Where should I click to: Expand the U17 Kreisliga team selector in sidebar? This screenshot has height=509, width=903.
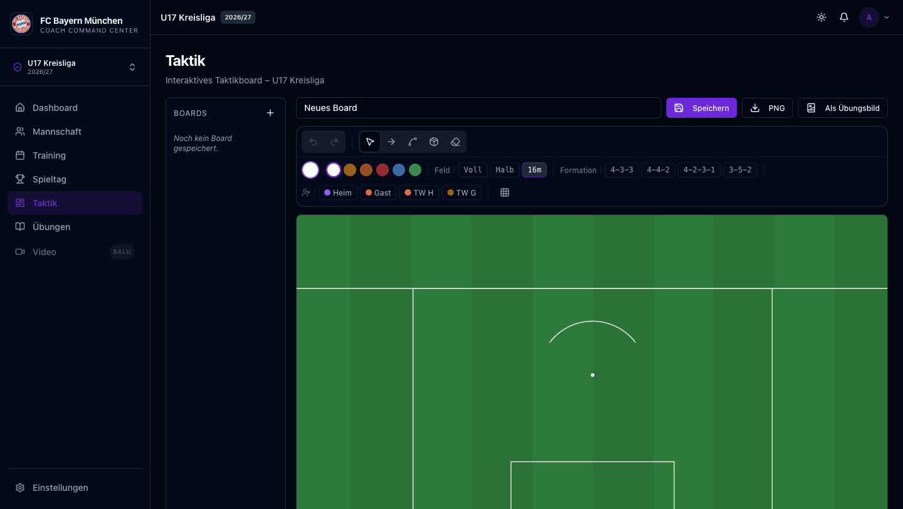coord(75,67)
